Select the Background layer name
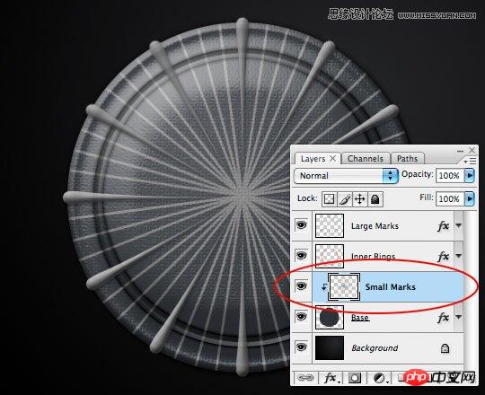 click(x=375, y=348)
